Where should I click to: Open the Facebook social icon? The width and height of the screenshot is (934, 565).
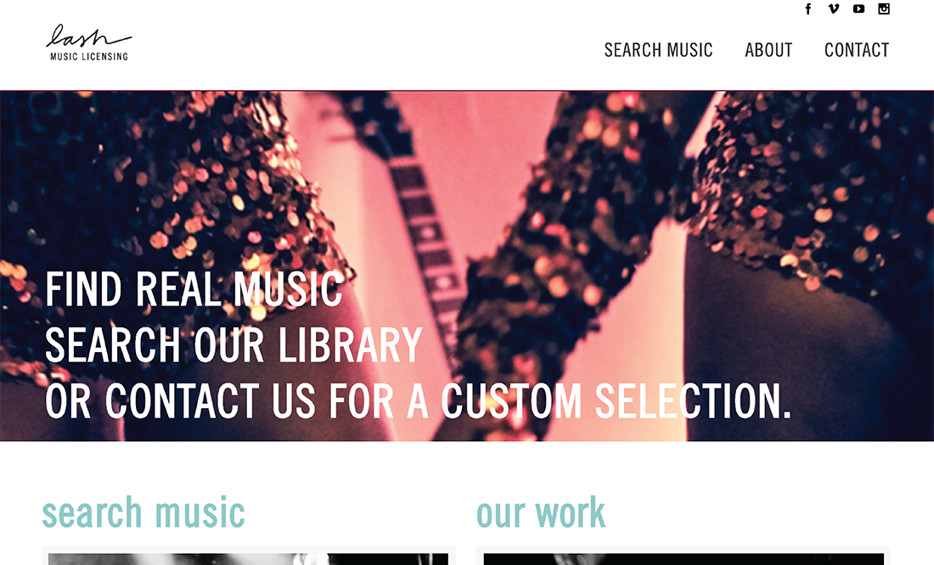point(808,8)
